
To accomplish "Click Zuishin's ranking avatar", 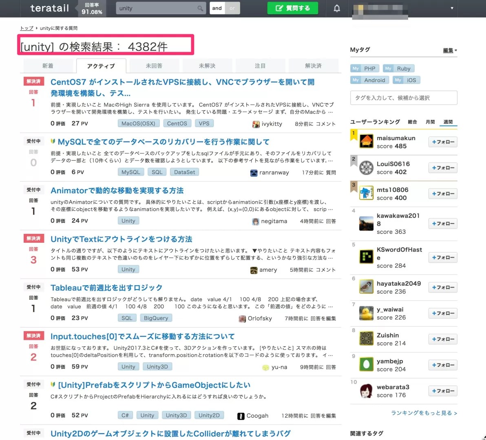I will click(366, 339).
